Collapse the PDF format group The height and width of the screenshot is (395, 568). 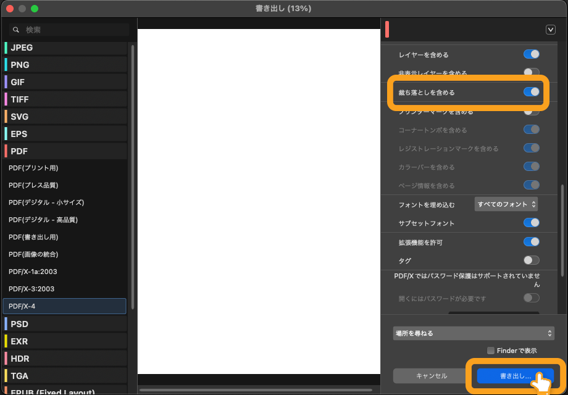[20, 151]
